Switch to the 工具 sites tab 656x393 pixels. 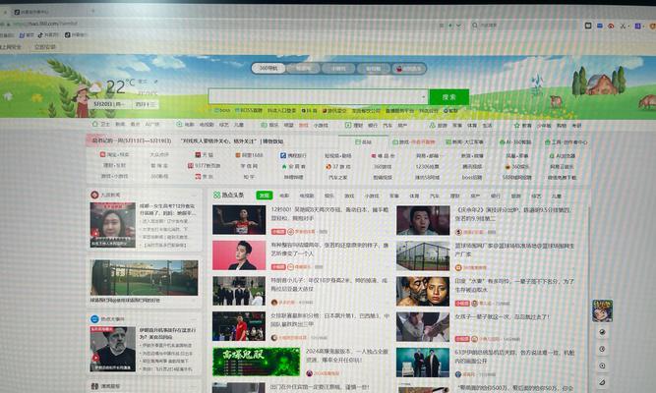(x=566, y=142)
